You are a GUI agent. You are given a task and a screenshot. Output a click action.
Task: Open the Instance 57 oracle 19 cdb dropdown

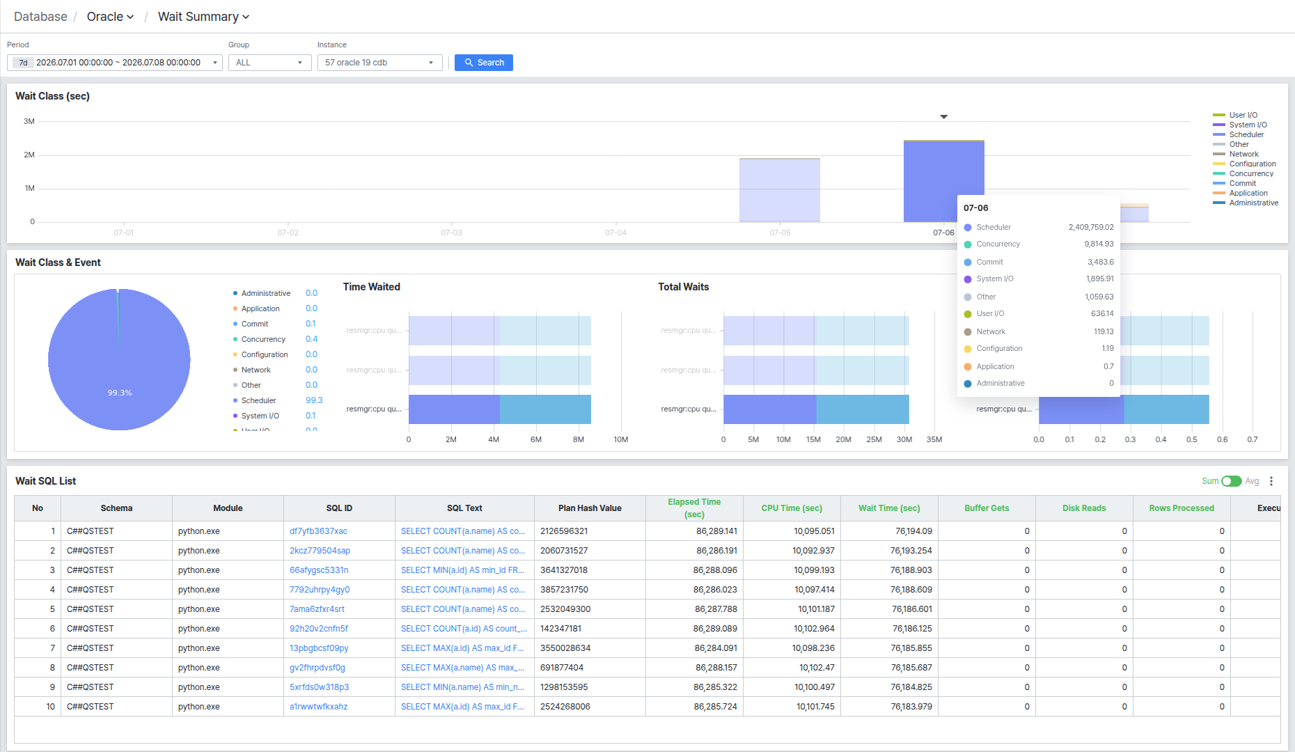point(380,63)
